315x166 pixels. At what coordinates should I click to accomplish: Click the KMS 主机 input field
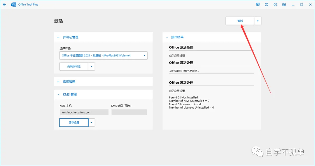point(84,112)
